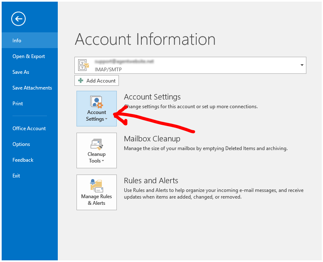Click the Rules and Alerts bell-folder icon

pos(96,186)
